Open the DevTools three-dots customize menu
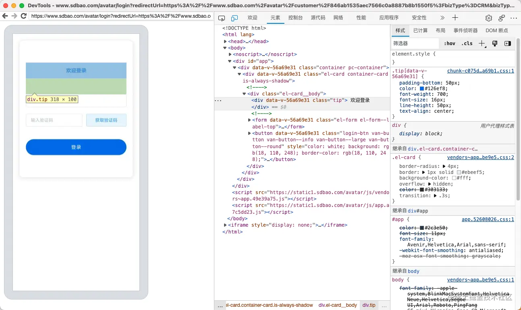Screen dimensions: 521x310 pyautogui.click(x=514, y=18)
